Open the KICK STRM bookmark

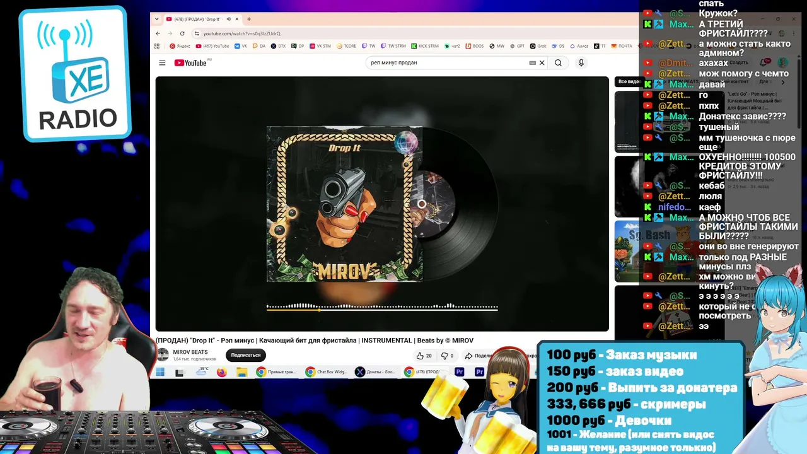pos(425,46)
